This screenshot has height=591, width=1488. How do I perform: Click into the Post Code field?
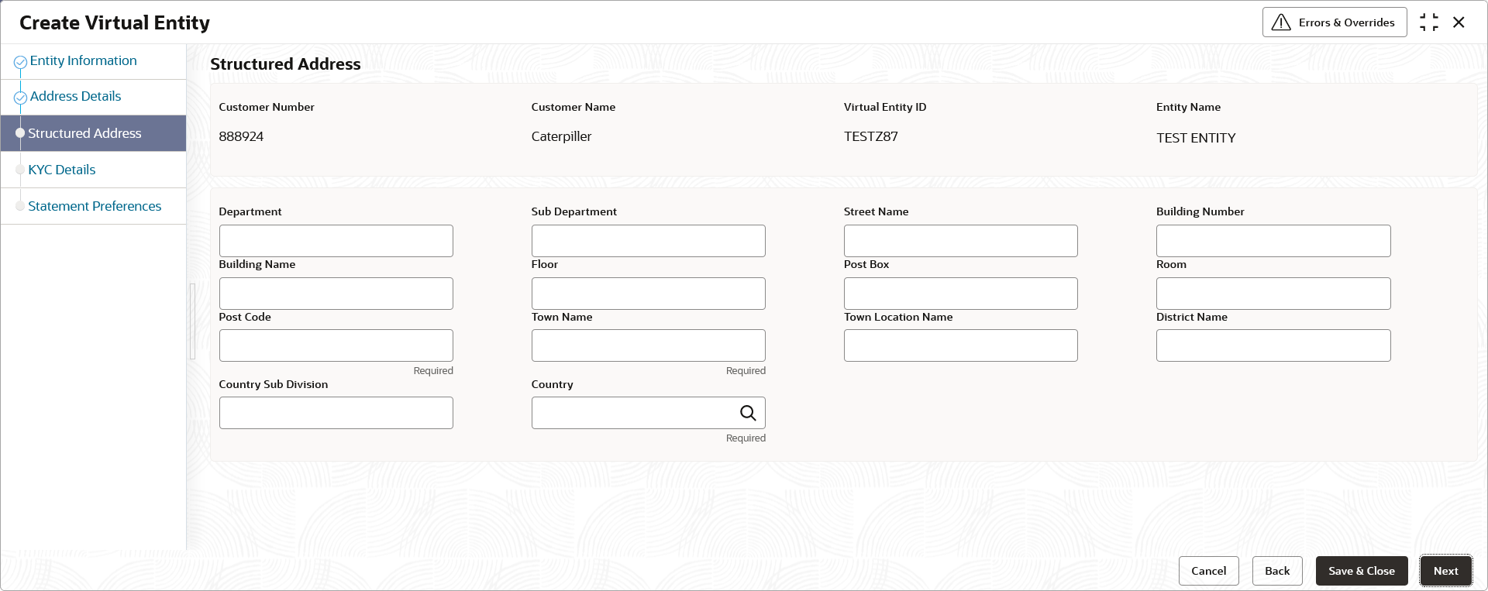336,345
